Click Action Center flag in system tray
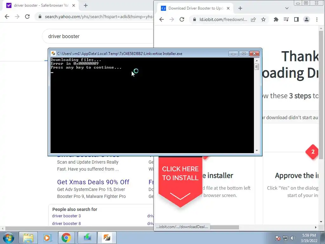This screenshot has width=325, height=244. (278, 238)
